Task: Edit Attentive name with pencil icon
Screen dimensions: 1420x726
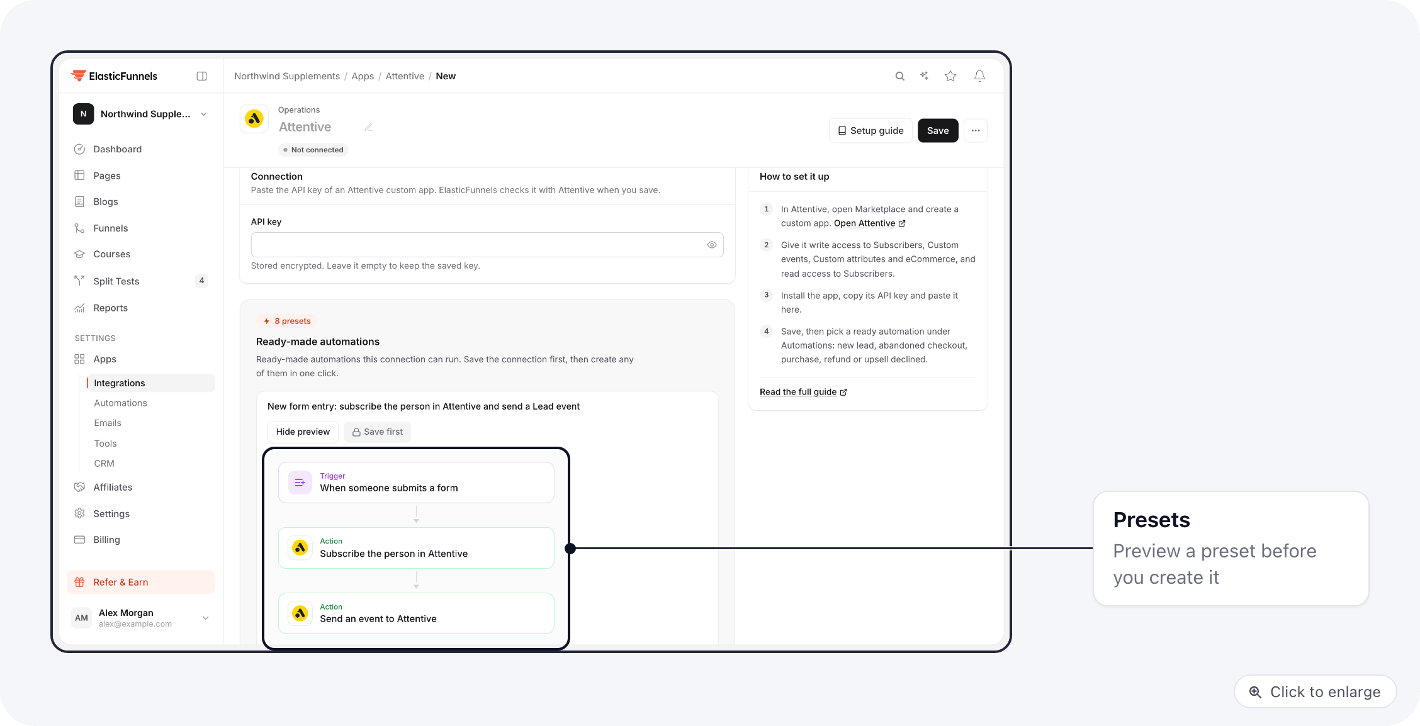Action: [368, 127]
